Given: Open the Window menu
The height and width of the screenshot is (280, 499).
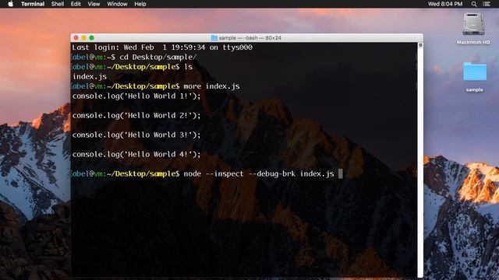Looking at the screenshot, I should click(117, 4).
